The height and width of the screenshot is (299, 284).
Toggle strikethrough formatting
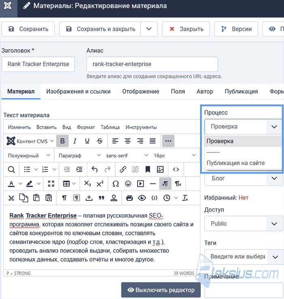click(x=99, y=141)
